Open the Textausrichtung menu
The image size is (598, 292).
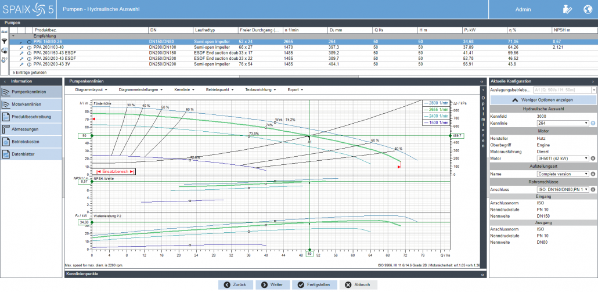click(x=262, y=90)
